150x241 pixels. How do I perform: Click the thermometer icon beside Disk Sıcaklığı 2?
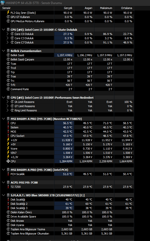[x=8, y=204]
